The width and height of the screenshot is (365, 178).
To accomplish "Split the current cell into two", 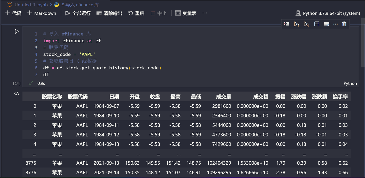I will click(316, 24).
